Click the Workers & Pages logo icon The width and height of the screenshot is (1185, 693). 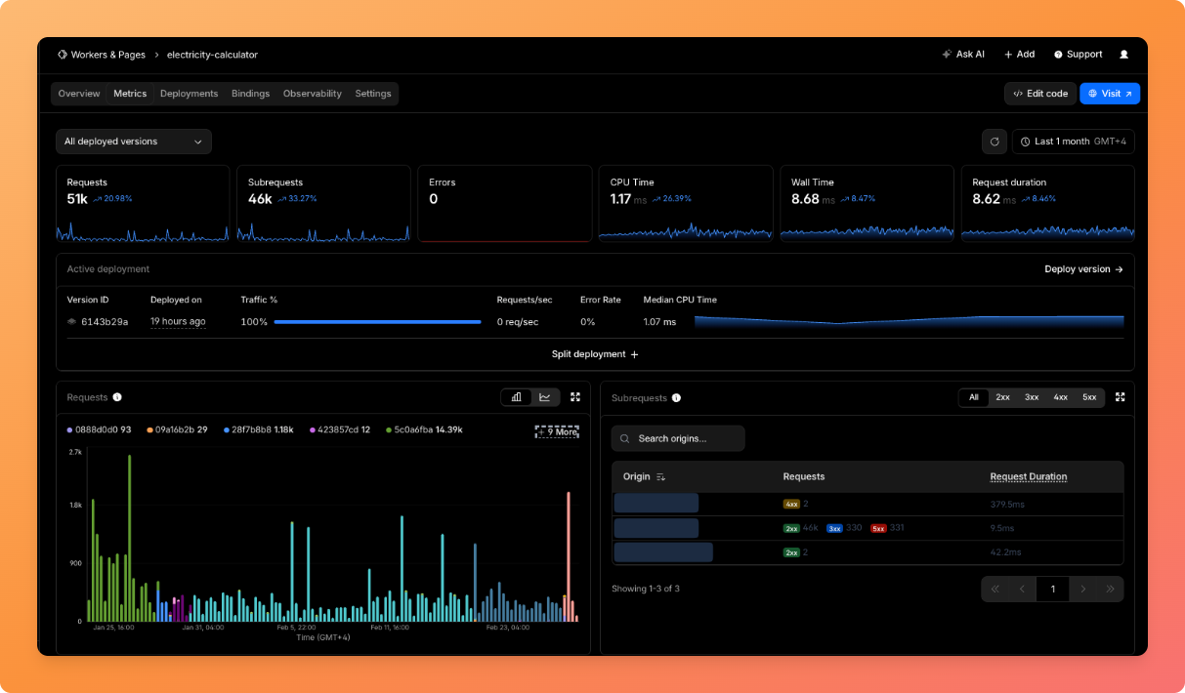click(x=63, y=55)
